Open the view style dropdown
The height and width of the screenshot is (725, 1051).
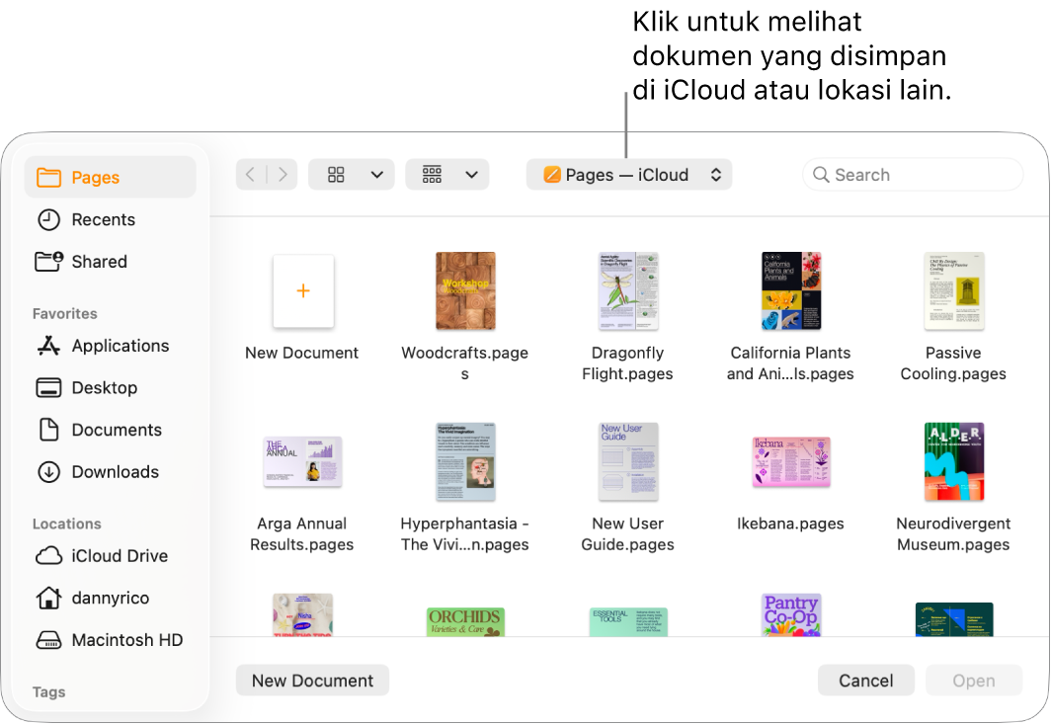pos(351,174)
